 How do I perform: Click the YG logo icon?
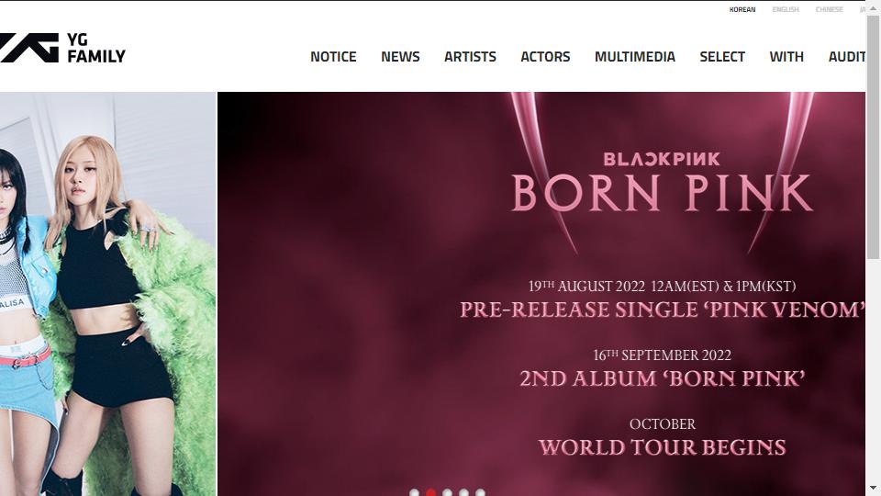(x=29, y=48)
